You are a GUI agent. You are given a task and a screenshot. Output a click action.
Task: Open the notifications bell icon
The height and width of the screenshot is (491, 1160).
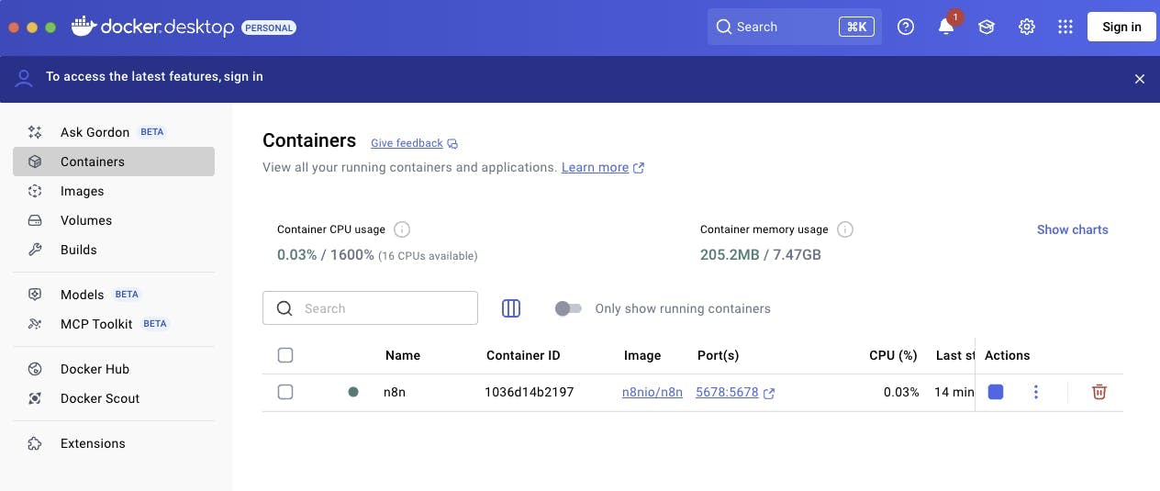946,27
